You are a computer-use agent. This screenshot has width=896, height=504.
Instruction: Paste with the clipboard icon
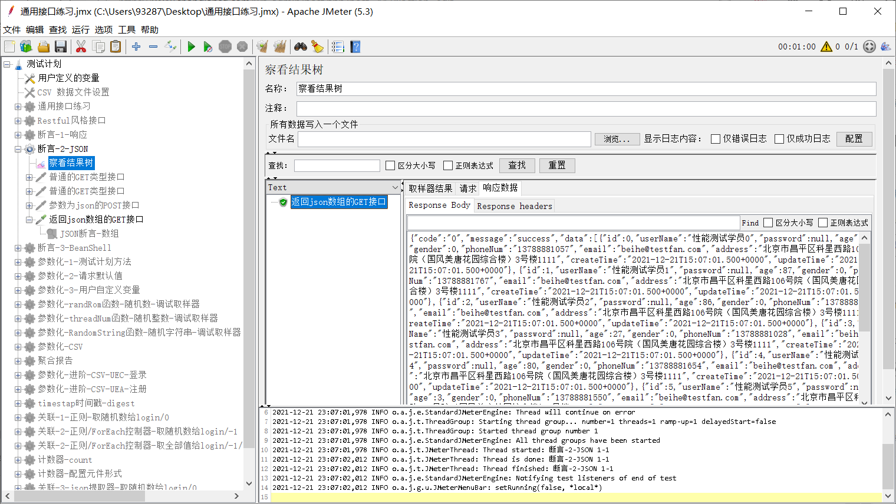coord(116,47)
